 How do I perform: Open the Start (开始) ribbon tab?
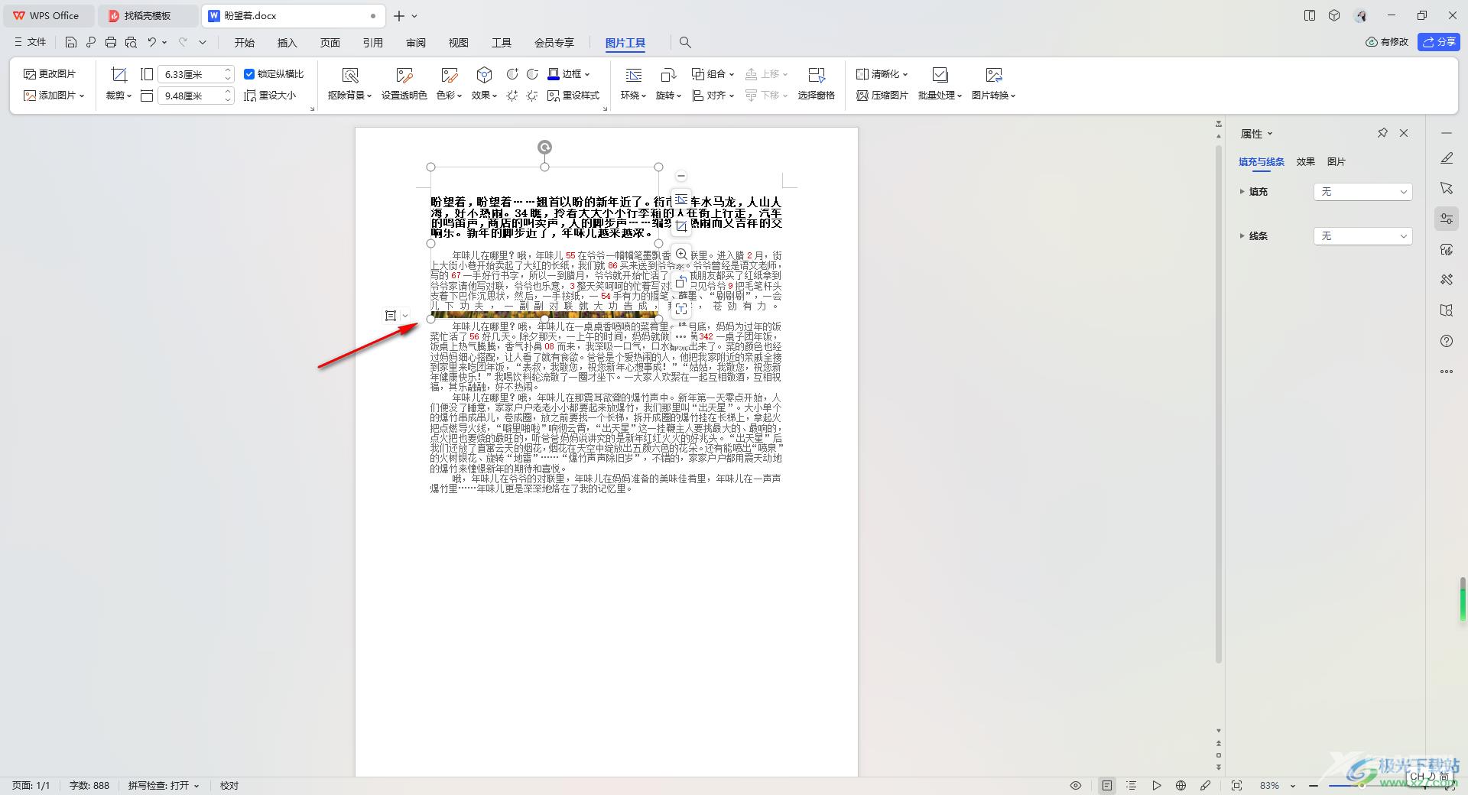point(245,43)
